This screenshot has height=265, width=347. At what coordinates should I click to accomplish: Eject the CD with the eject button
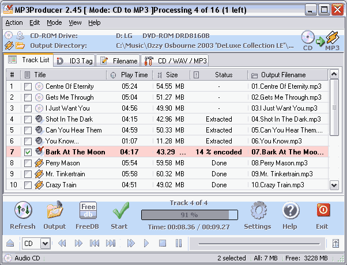tap(10, 243)
